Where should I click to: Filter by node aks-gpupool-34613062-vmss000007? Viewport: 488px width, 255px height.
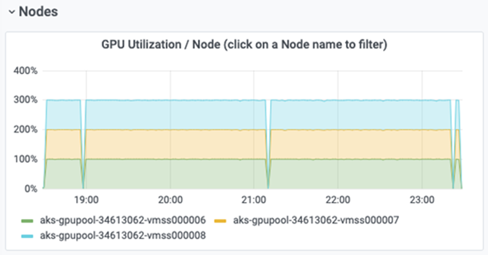[x=316, y=220]
